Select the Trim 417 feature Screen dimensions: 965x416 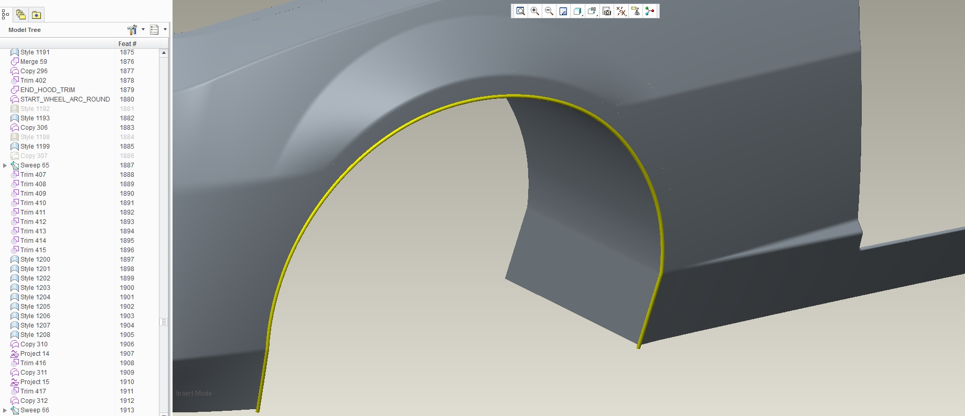point(33,391)
